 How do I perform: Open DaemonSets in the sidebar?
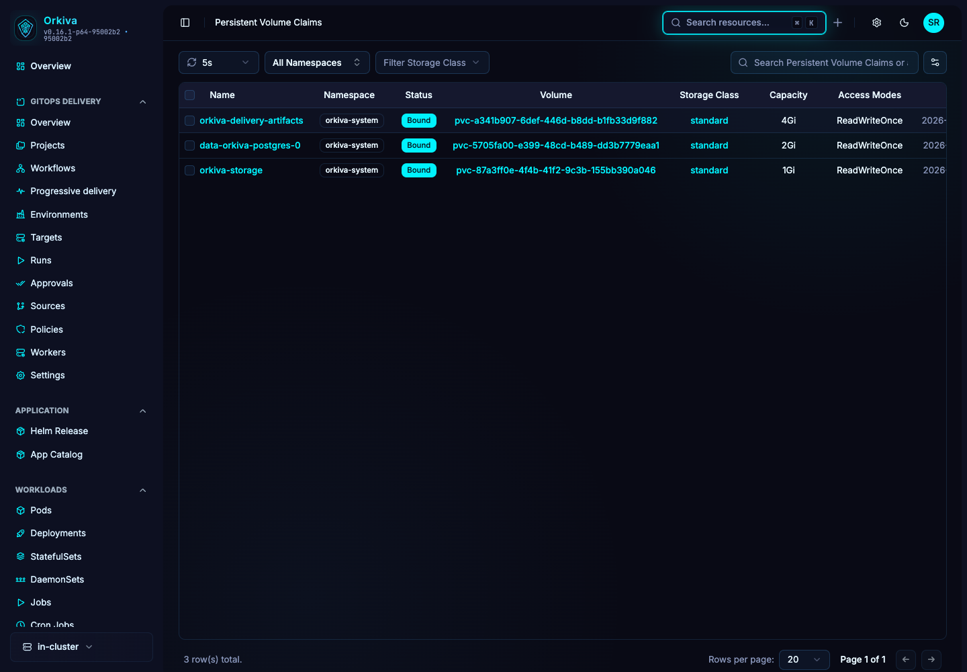pyautogui.click(x=57, y=579)
